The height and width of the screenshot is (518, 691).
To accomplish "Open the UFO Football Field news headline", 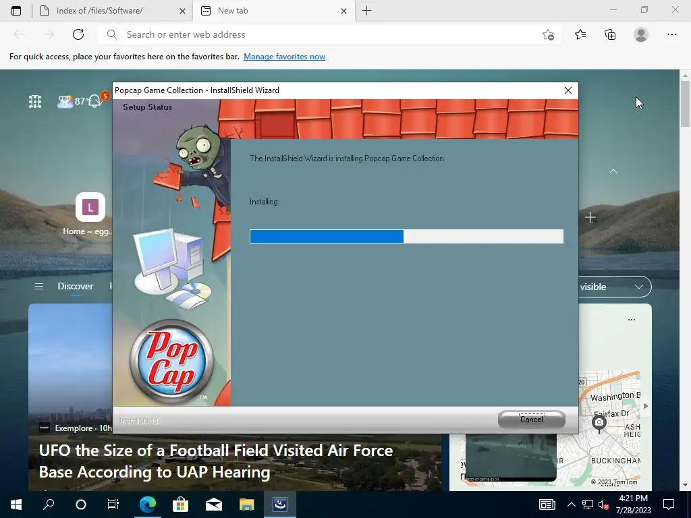I will point(215,461).
